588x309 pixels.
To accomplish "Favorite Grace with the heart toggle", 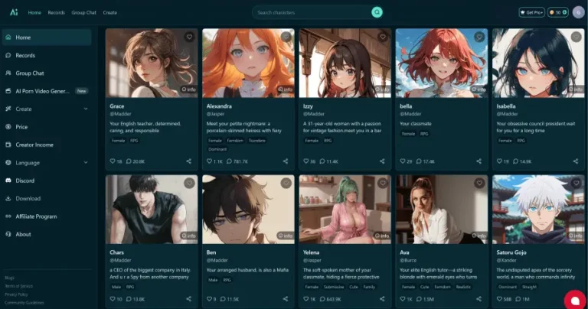I will point(189,37).
